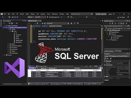Expand the Views folder
Viewport: 131px width, 98px height.
pyautogui.click(x=8, y=44)
